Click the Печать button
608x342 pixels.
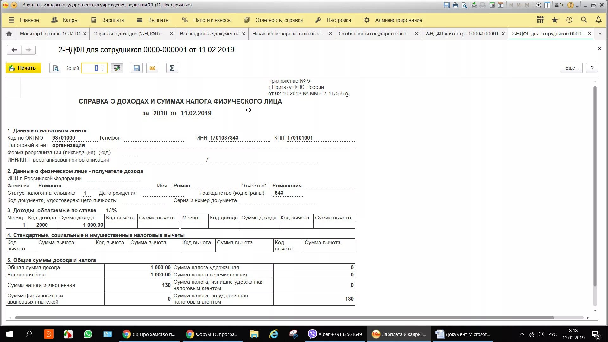pos(23,68)
